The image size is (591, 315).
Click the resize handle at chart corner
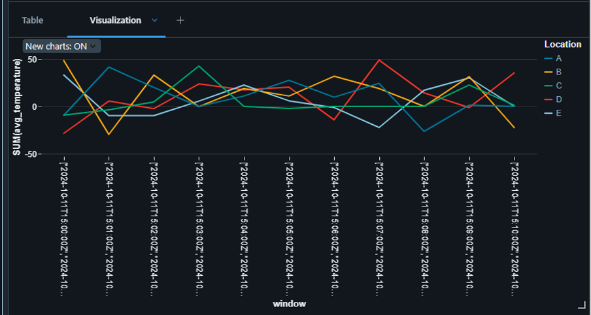click(x=582, y=305)
